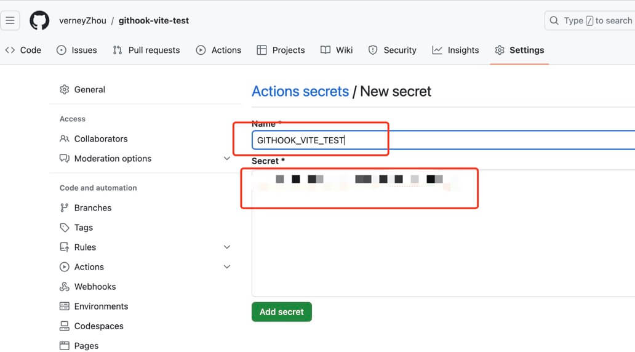
Task: Open the hamburger navigation menu
Action: [10, 20]
